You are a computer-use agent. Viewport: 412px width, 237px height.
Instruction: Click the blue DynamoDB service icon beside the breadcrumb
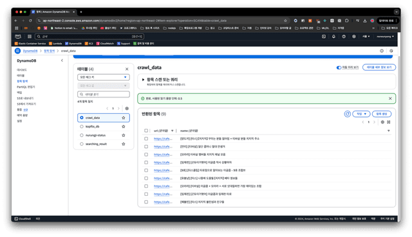(17, 51)
